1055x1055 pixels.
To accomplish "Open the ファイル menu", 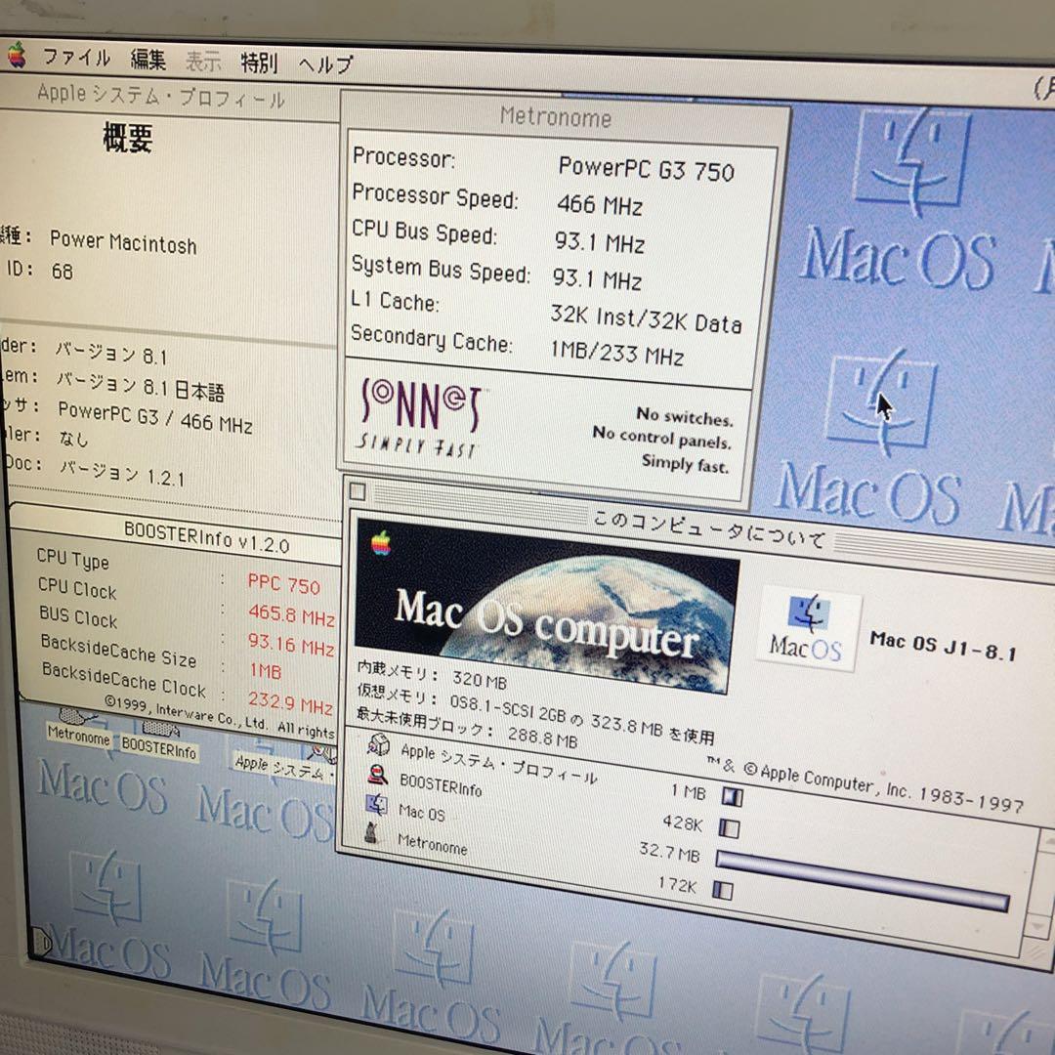I will point(76,58).
